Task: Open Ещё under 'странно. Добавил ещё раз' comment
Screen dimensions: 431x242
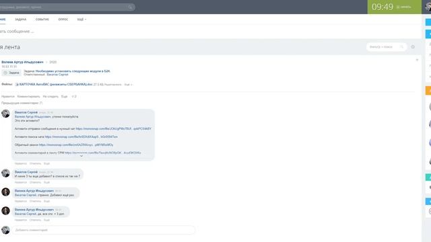Action: (x=46, y=202)
